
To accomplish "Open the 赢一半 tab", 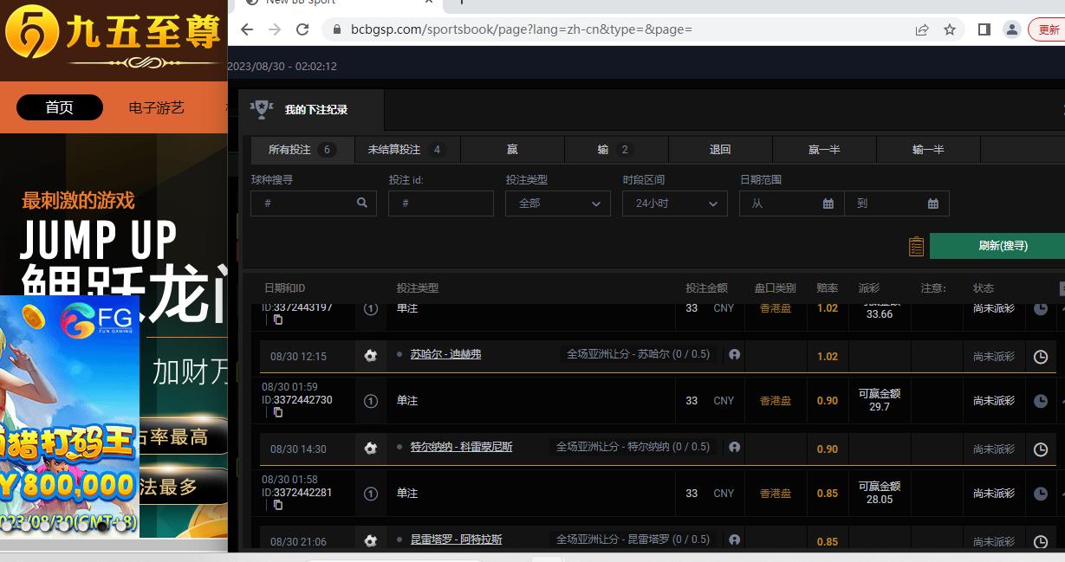I will pyautogui.click(x=824, y=150).
